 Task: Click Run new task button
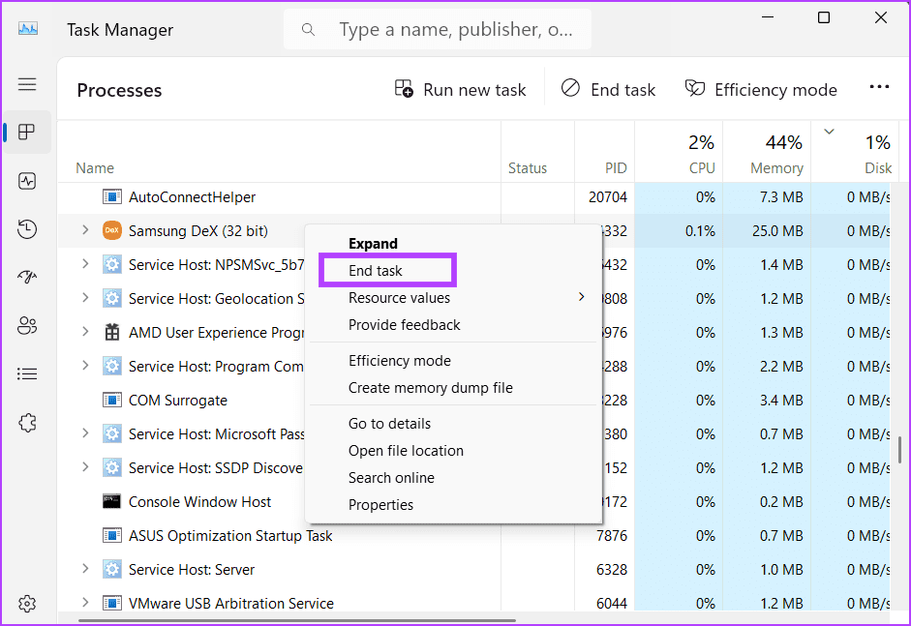tap(461, 89)
